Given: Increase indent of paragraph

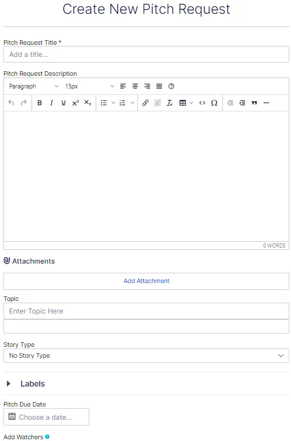Looking at the screenshot, I should click(242, 103).
